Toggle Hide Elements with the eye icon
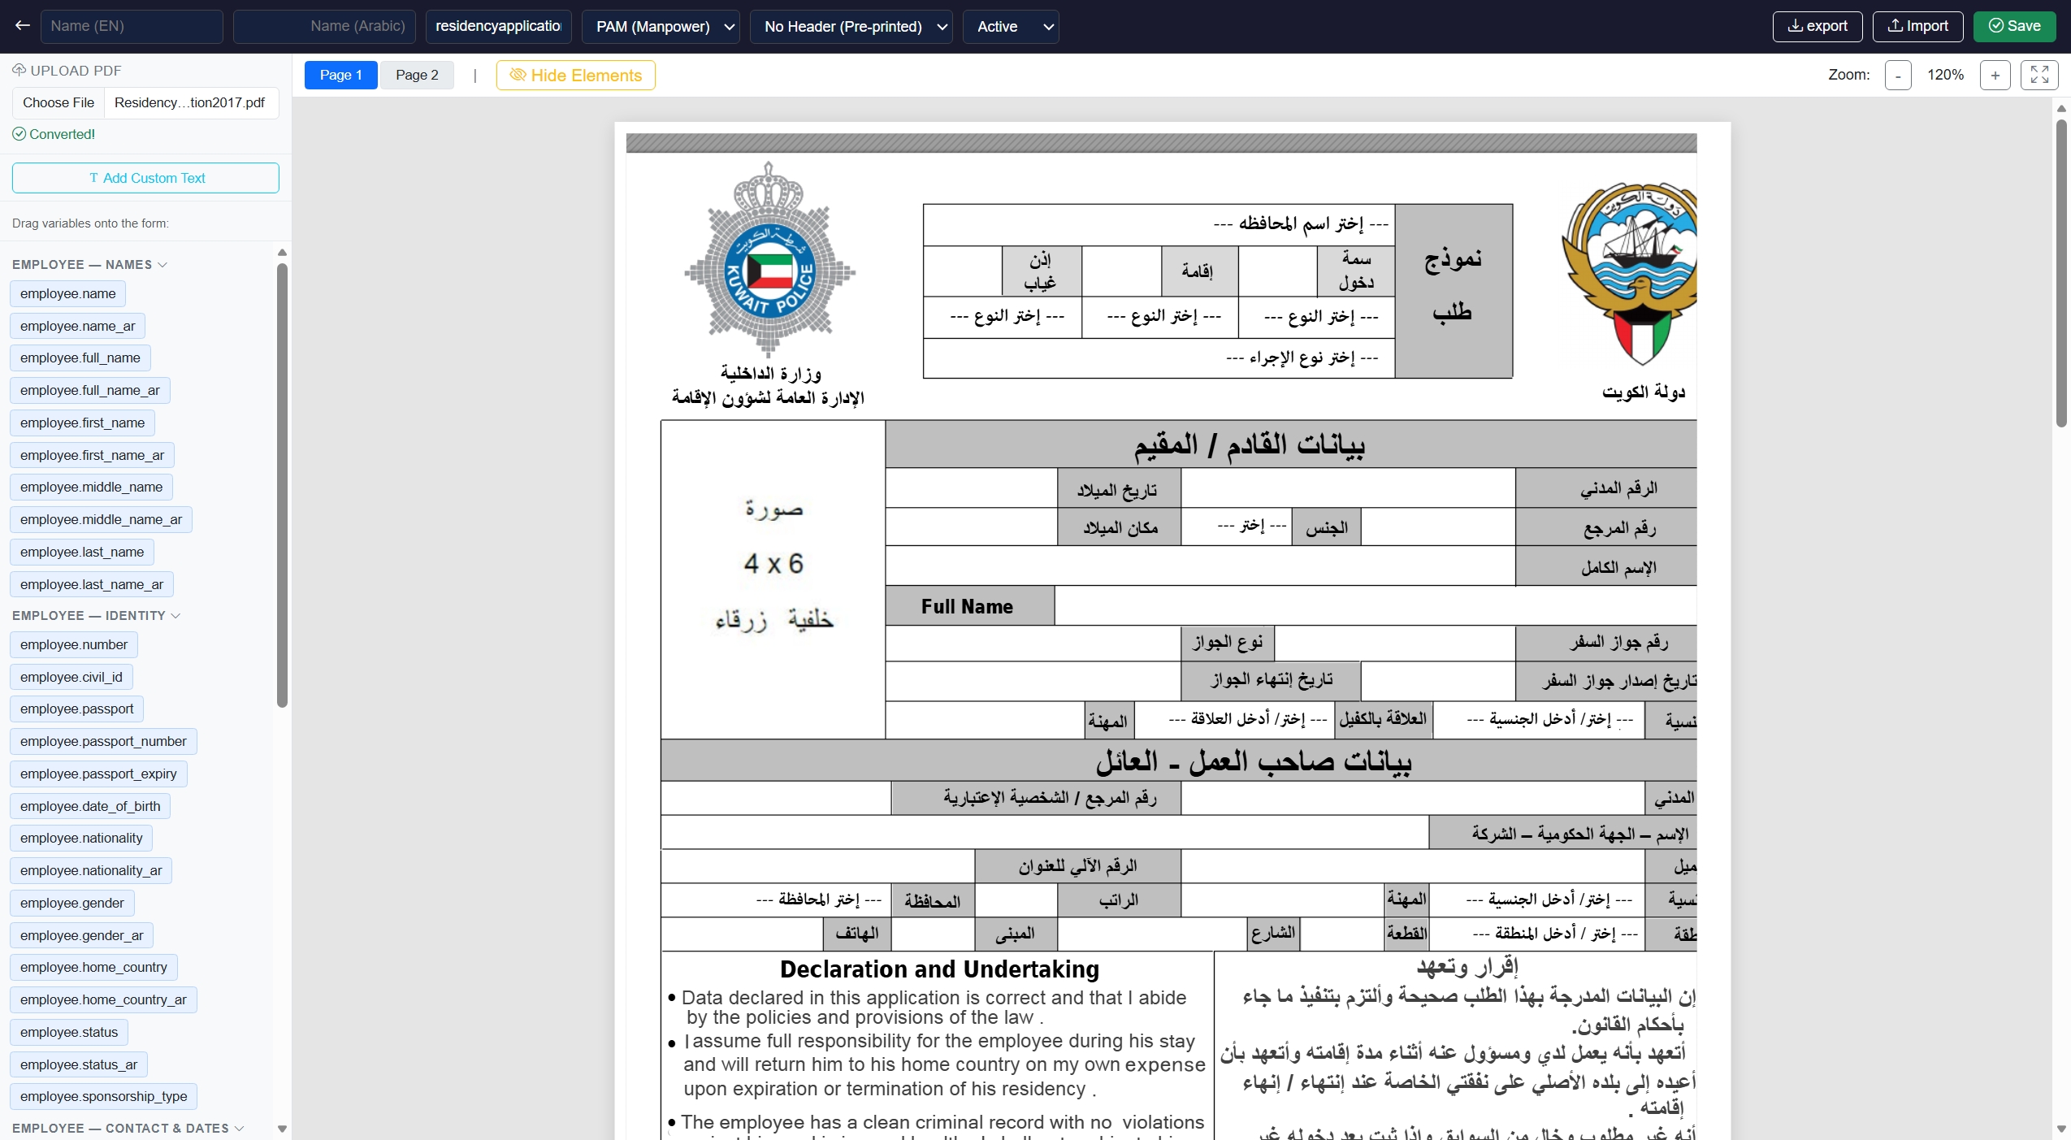The image size is (2071, 1140). (518, 75)
